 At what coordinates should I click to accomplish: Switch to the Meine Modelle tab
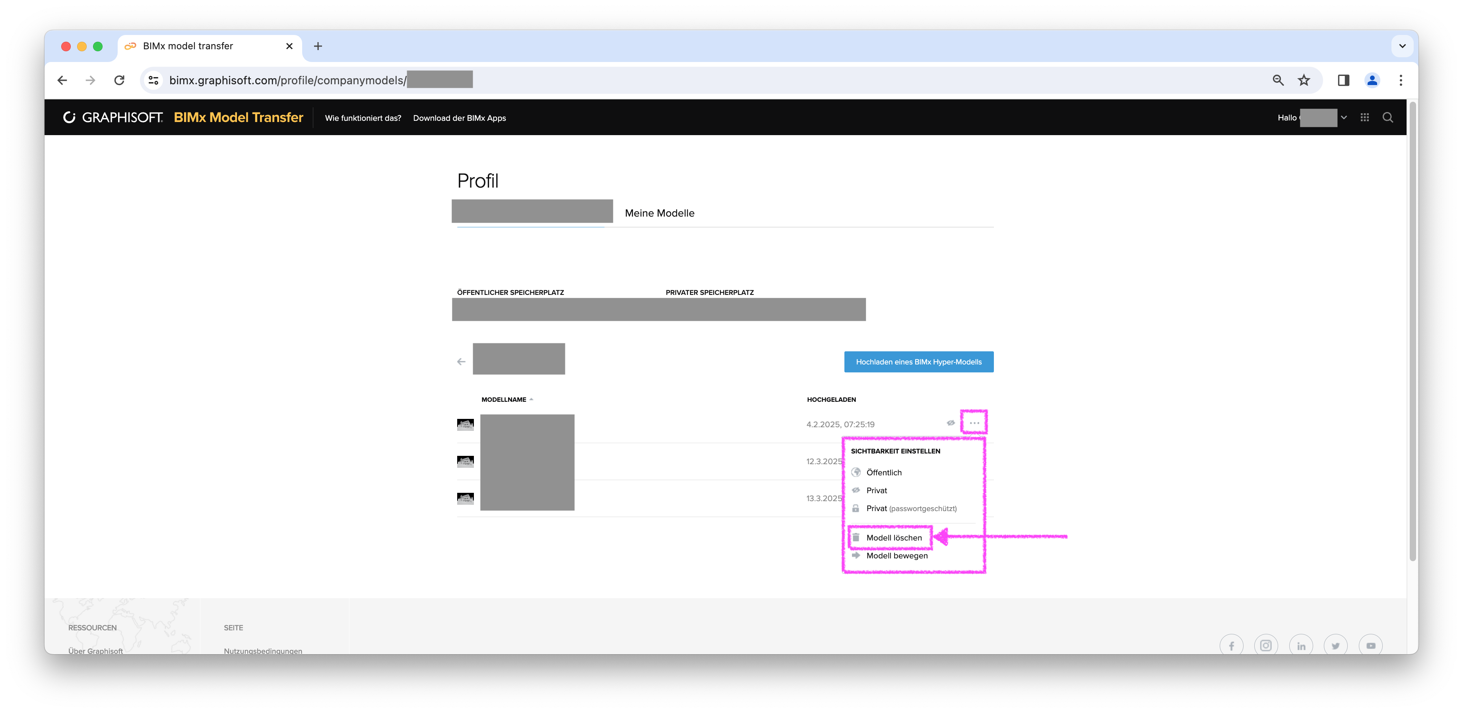660,213
